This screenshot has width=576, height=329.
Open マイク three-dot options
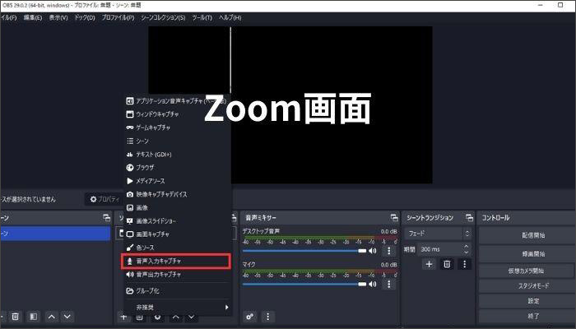click(x=389, y=284)
